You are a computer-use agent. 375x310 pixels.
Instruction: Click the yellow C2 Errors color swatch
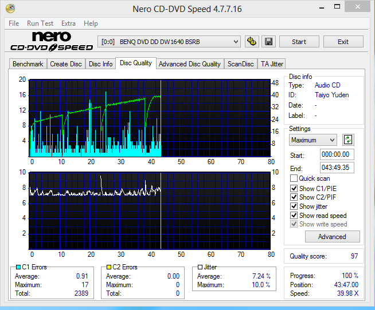[x=109, y=267]
